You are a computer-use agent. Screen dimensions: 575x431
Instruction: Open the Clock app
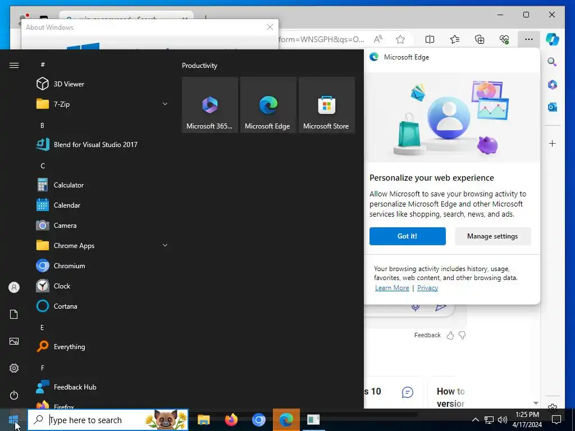pyautogui.click(x=103, y=286)
